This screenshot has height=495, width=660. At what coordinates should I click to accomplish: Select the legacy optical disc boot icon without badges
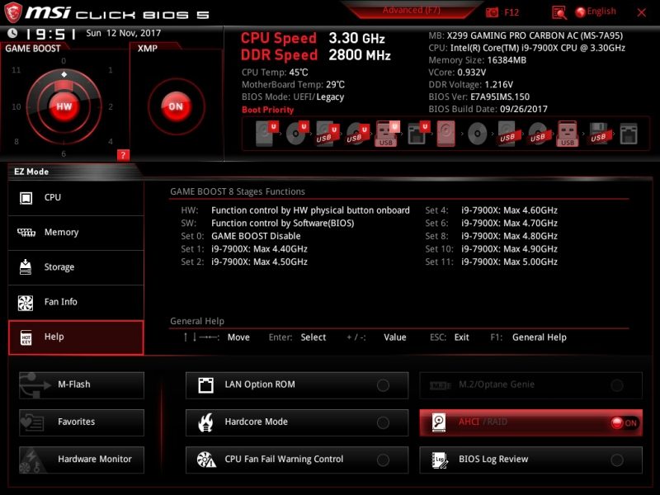click(x=477, y=134)
